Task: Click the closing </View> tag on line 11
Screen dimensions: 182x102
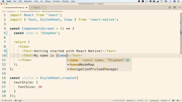Action: pos(25,60)
